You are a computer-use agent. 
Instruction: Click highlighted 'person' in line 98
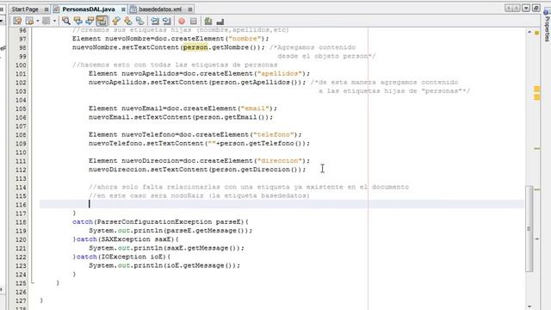(195, 47)
